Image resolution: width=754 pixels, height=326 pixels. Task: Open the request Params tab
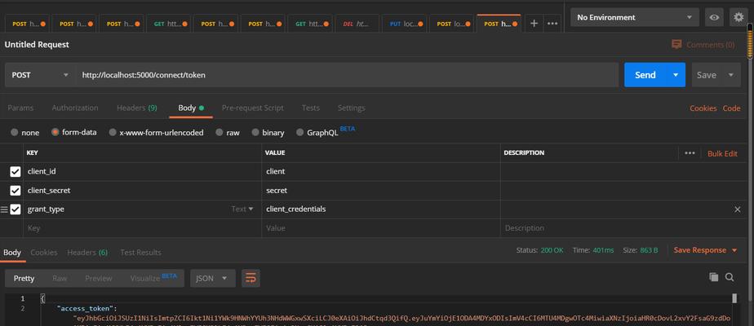tap(20, 108)
